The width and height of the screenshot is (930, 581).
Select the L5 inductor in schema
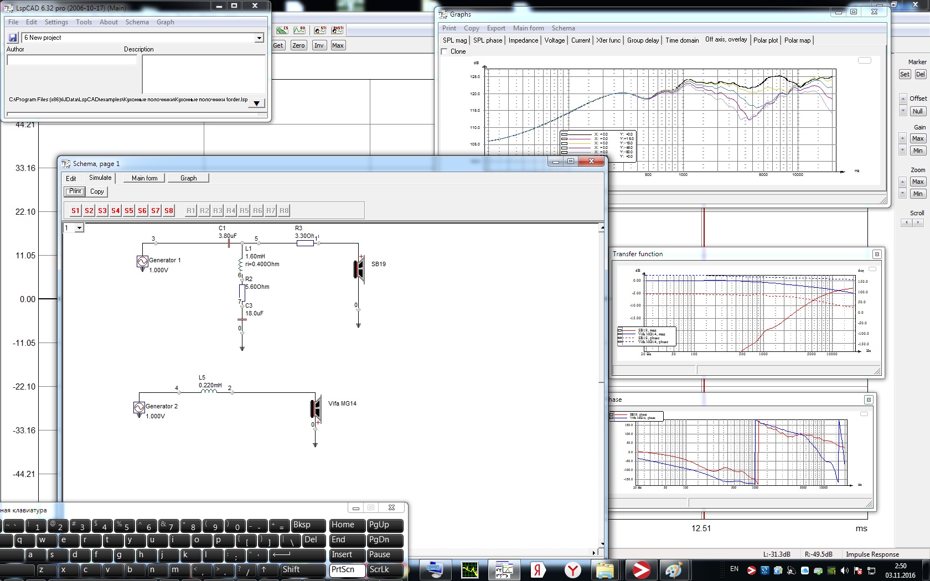click(209, 392)
